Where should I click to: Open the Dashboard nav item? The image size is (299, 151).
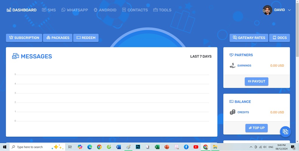22,10
